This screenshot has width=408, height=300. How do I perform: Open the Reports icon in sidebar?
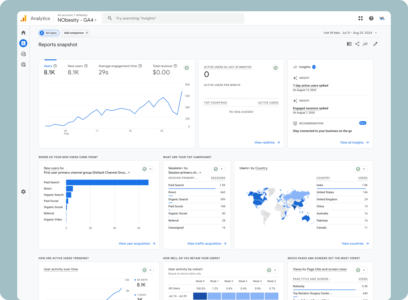tap(23, 43)
